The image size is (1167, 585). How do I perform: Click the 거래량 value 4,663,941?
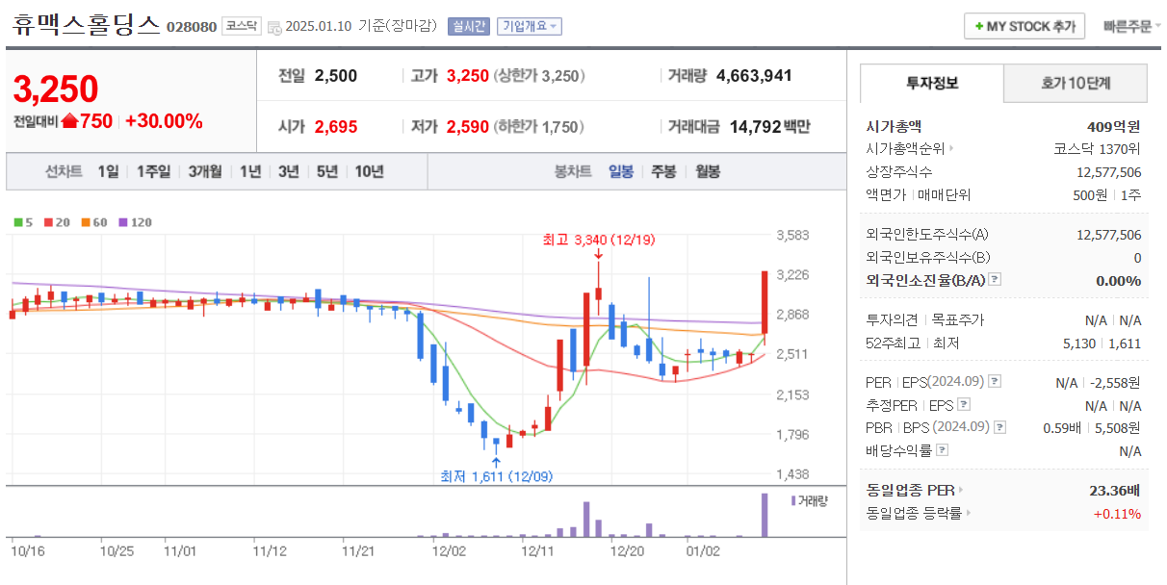point(754,75)
